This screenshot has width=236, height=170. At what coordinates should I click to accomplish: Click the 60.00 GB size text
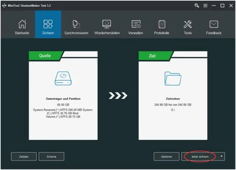click(63, 105)
